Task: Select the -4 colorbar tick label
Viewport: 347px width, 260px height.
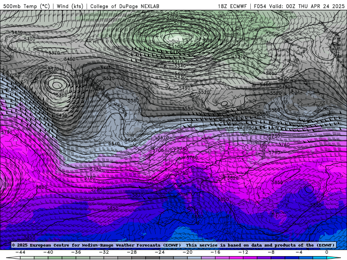Action: click(x=299, y=252)
